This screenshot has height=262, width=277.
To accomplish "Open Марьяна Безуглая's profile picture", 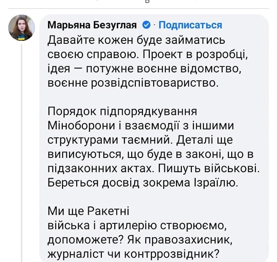I will click(x=22, y=28).
